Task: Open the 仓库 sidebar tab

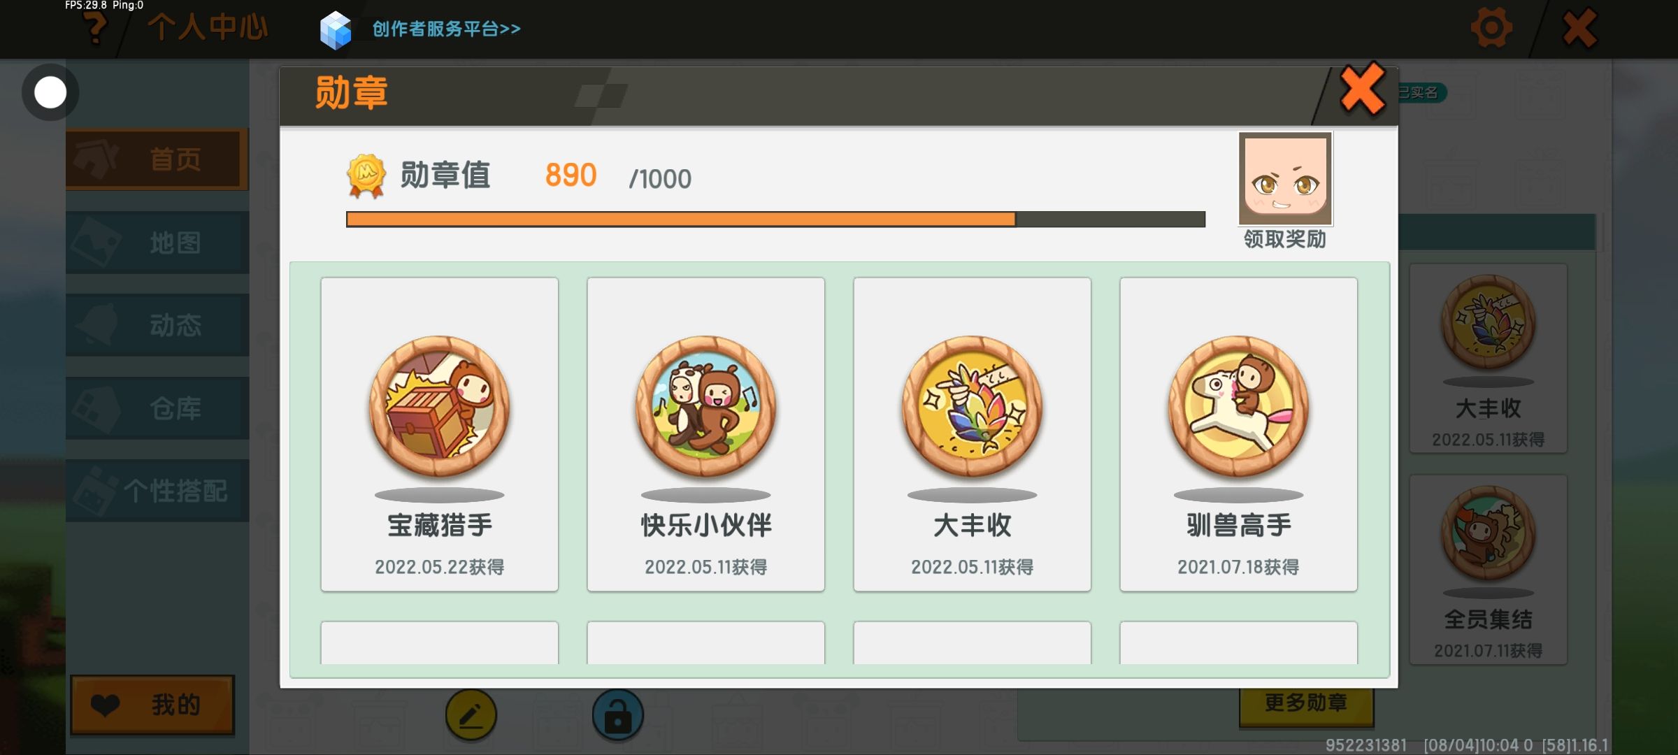Action: pyautogui.click(x=157, y=408)
